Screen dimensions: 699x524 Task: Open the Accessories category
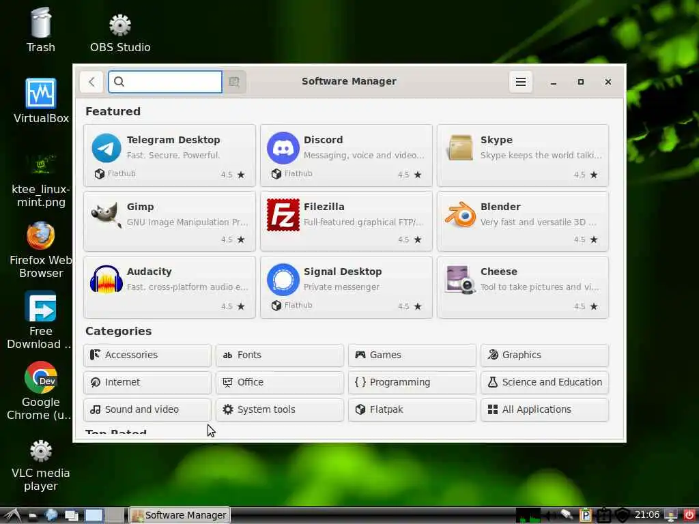(147, 355)
